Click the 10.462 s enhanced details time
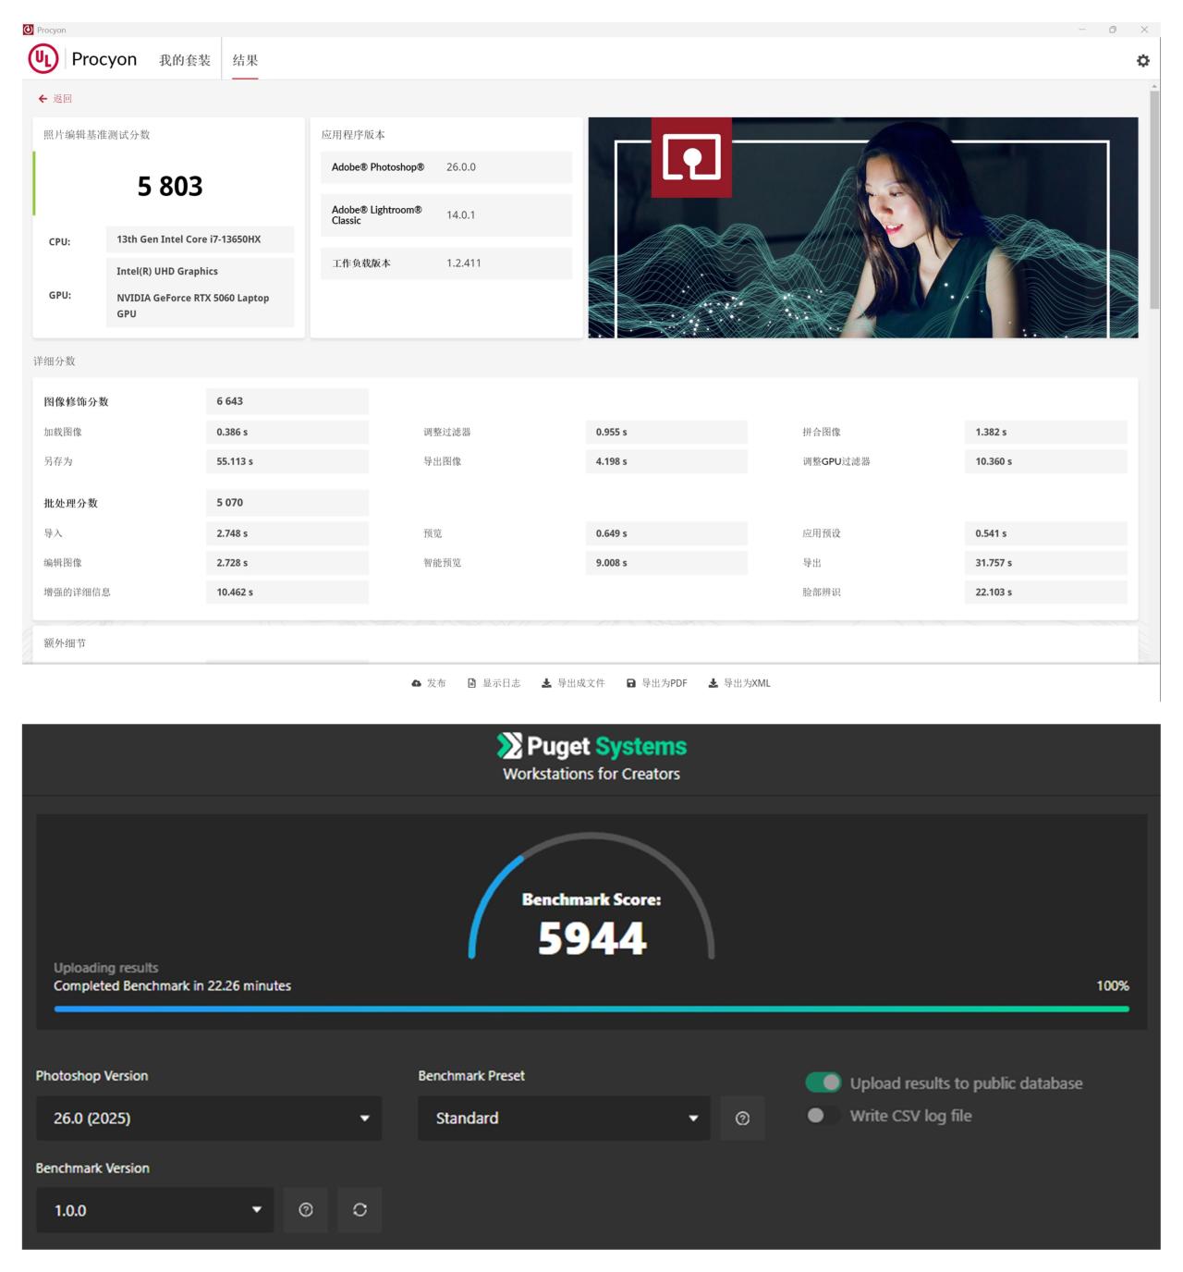The width and height of the screenshot is (1183, 1272). (235, 593)
